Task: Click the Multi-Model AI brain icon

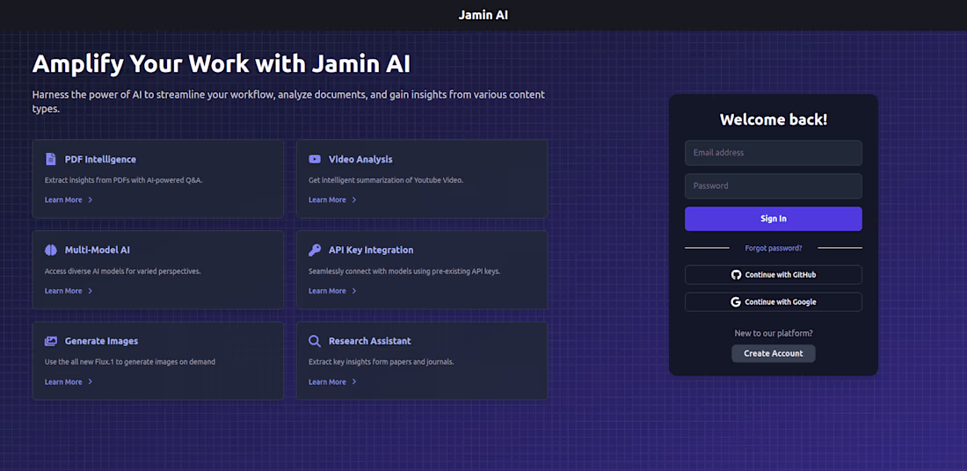Action: [x=51, y=250]
